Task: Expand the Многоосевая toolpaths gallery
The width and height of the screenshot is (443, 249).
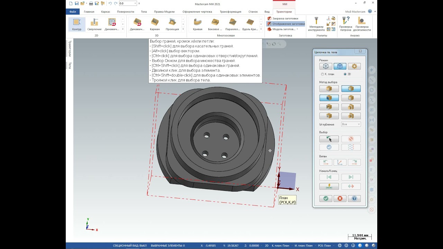Action: 261,29
